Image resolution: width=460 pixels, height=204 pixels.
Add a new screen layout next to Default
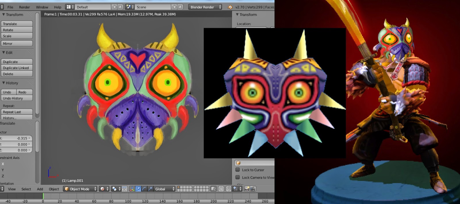tap(114, 7)
